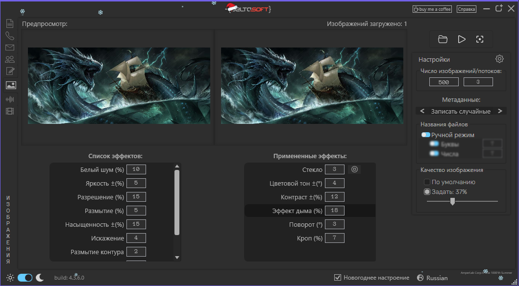Open the documents section in the sidebar
Image resolution: width=519 pixels, height=286 pixels.
tap(10, 23)
